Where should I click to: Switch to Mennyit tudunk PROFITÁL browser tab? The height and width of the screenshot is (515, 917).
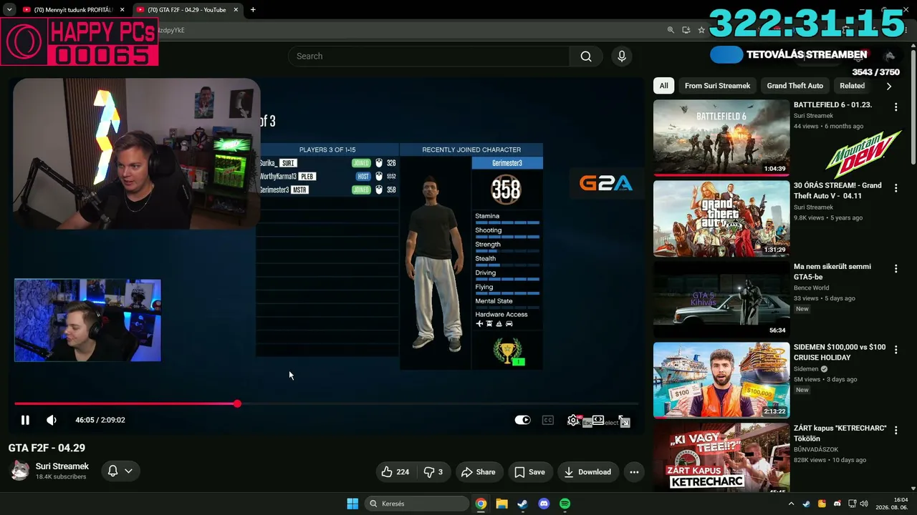point(73,10)
